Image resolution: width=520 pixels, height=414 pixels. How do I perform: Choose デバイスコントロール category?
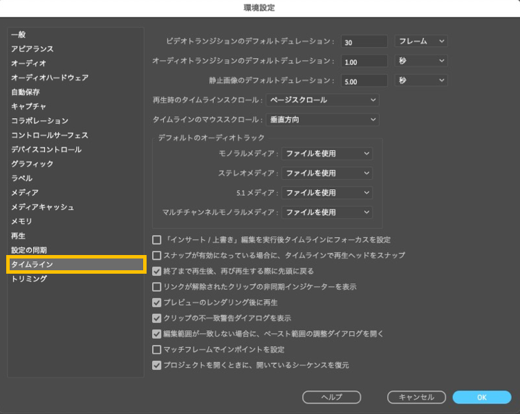point(46,149)
